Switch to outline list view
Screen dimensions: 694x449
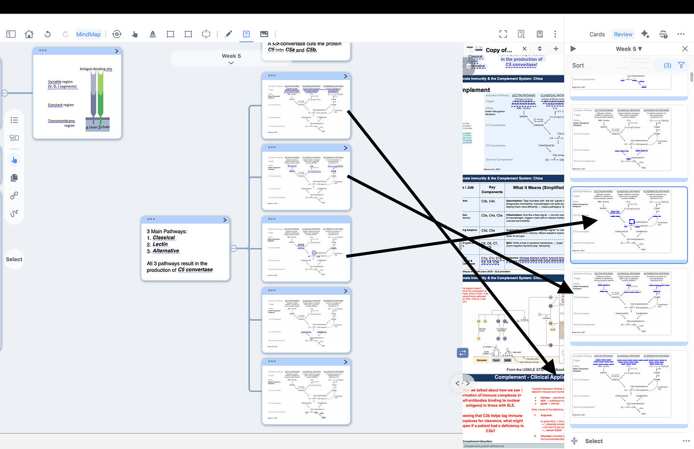pyautogui.click(x=14, y=120)
